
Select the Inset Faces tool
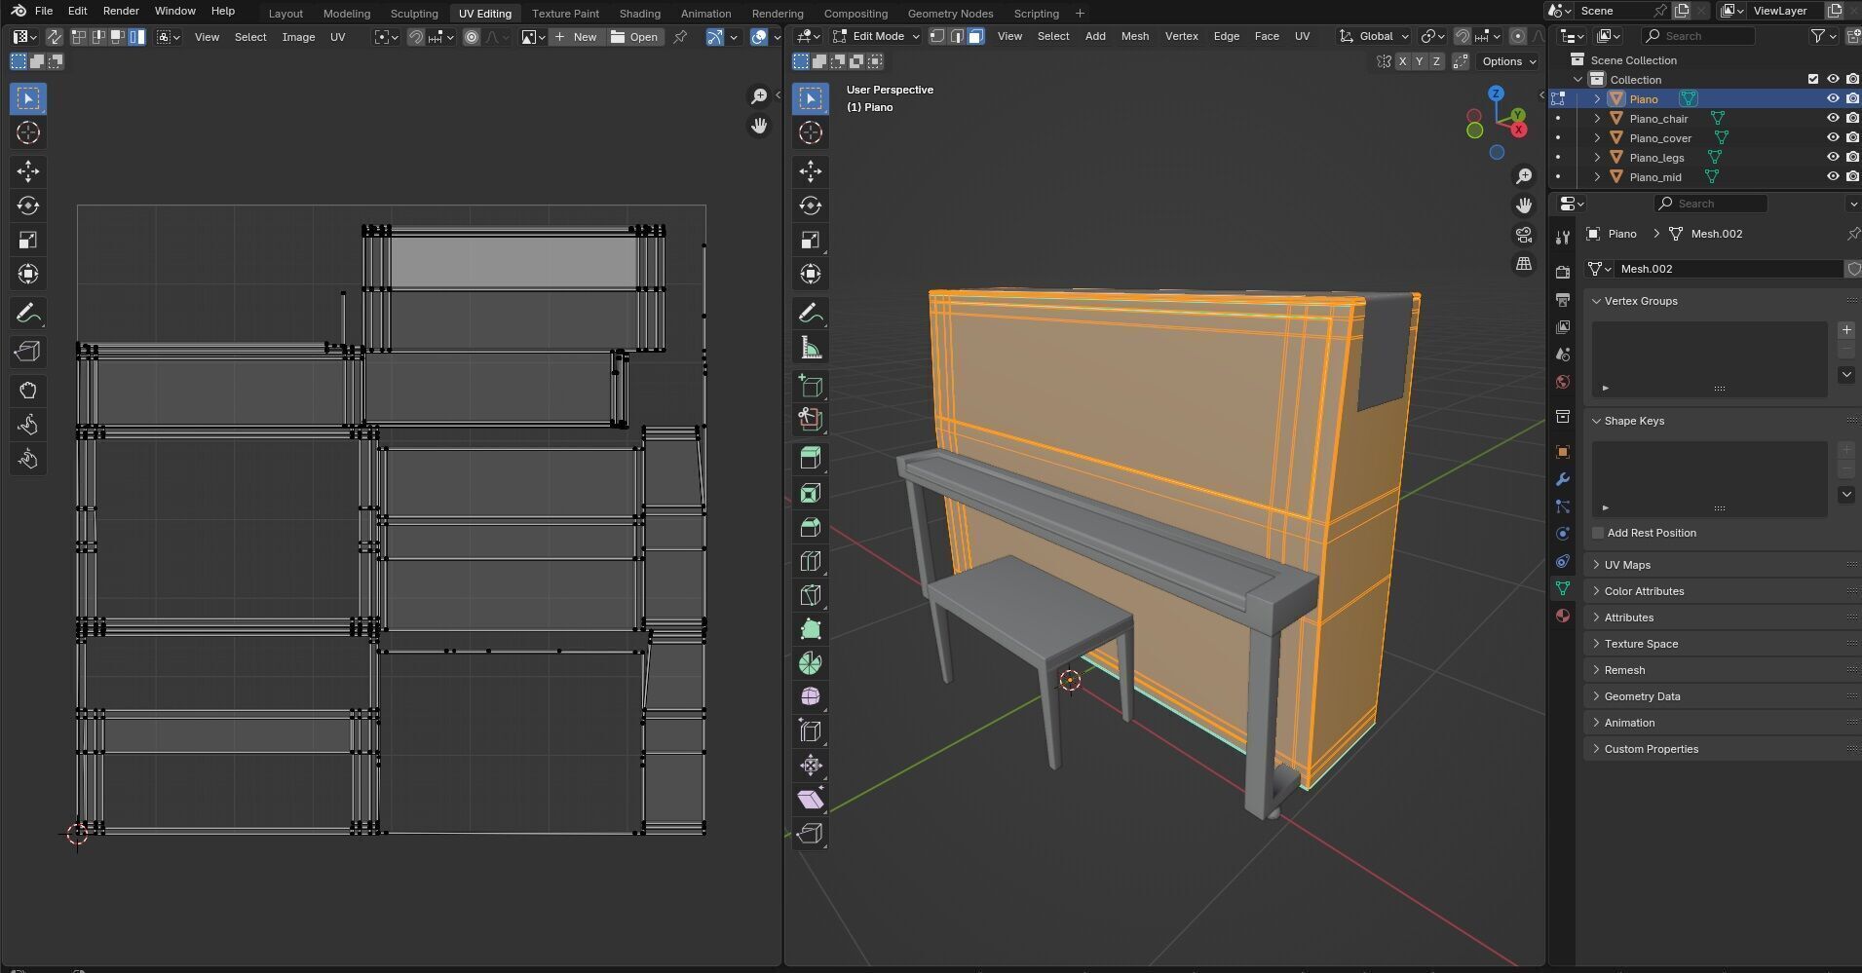[810, 493]
